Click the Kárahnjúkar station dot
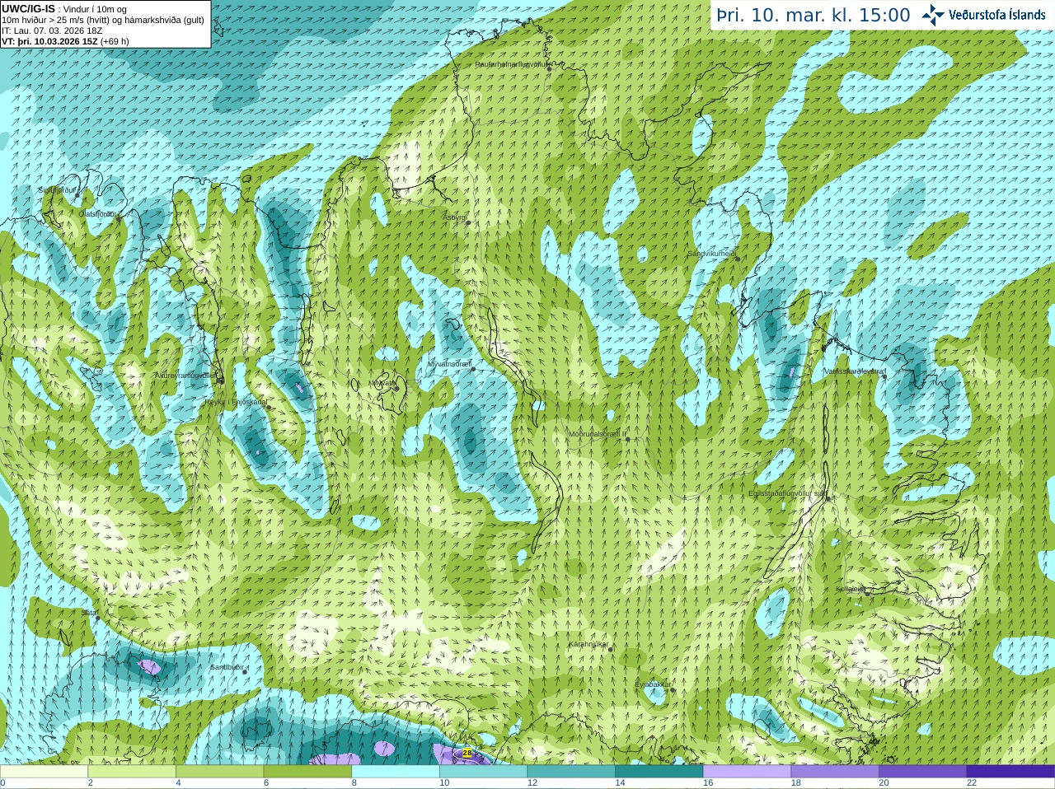The width and height of the screenshot is (1055, 789). pos(611,649)
